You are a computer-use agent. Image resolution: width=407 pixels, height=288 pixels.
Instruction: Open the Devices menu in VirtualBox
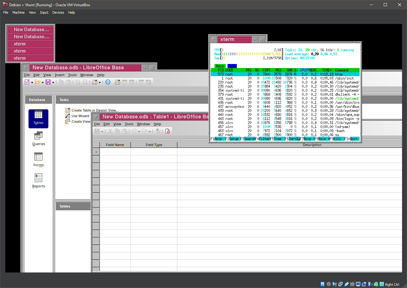tap(58, 12)
